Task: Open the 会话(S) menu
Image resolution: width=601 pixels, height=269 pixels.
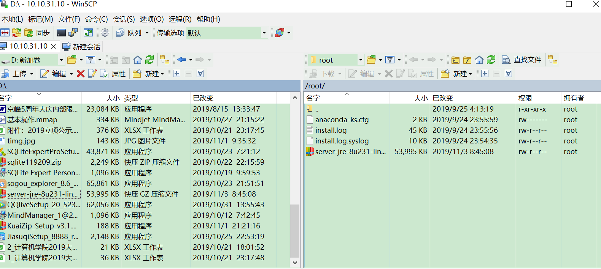Action: click(124, 19)
